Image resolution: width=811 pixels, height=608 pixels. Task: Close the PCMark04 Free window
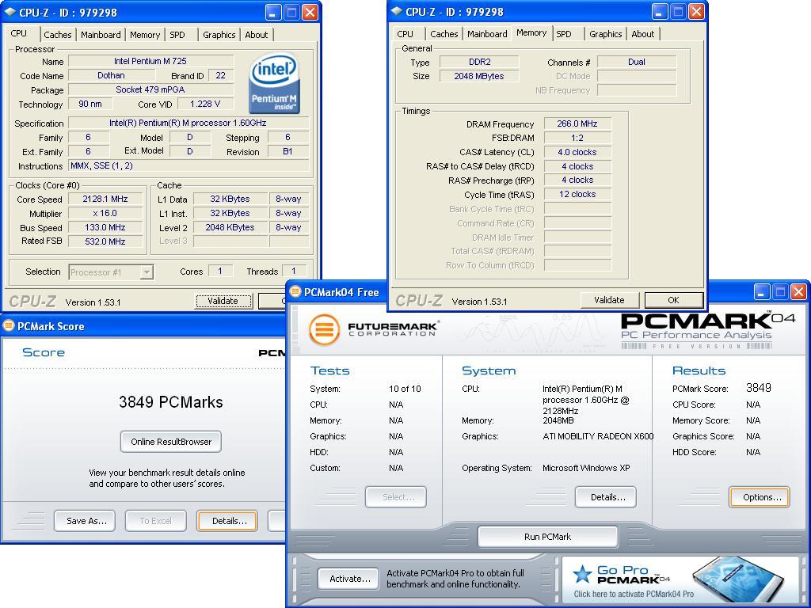coord(798,291)
